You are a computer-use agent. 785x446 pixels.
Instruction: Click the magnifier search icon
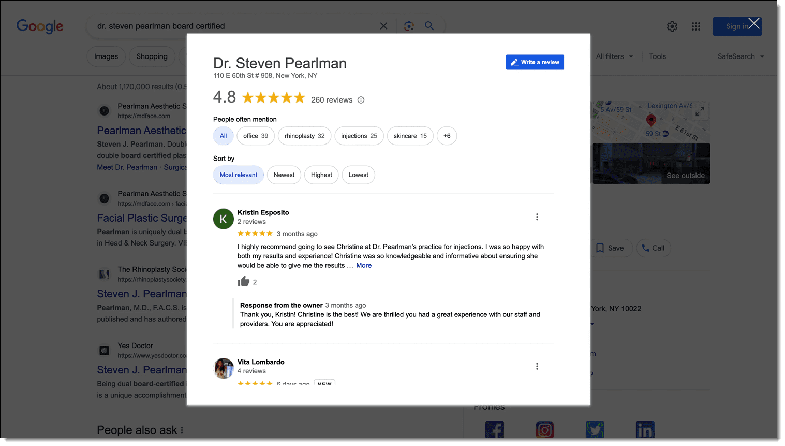(x=429, y=26)
